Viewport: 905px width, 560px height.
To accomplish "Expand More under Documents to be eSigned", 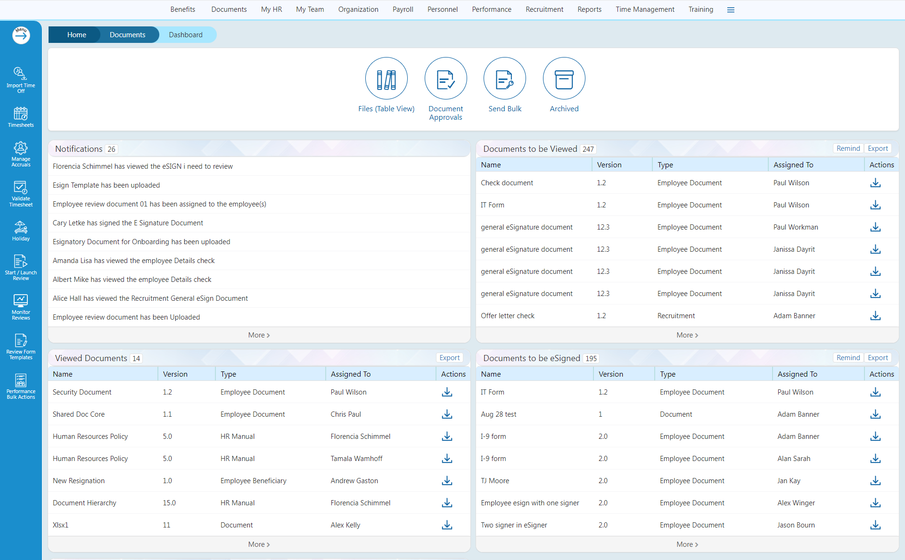I will pyautogui.click(x=687, y=544).
